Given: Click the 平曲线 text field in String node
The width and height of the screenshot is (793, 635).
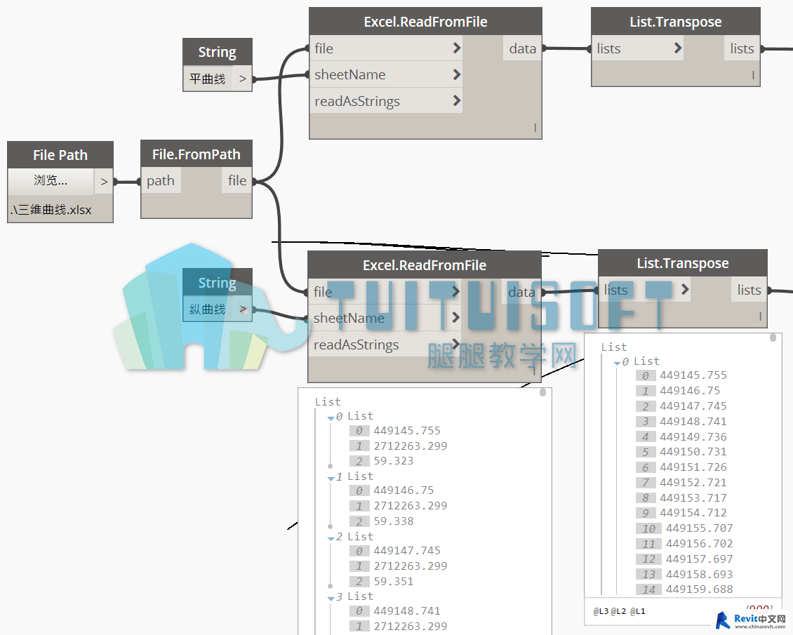Looking at the screenshot, I should tap(208, 79).
